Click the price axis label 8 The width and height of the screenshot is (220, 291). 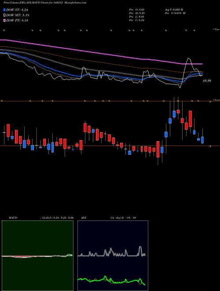coord(210,146)
